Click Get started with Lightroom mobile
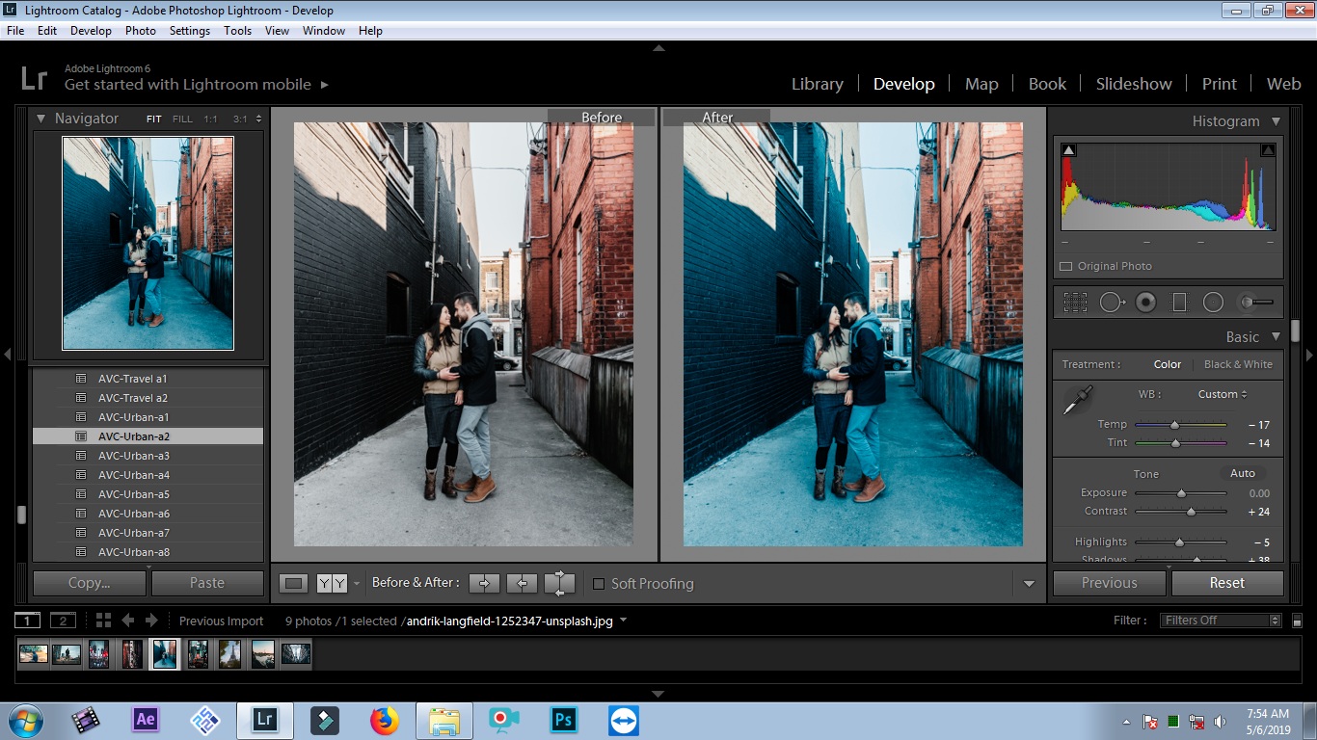This screenshot has height=740, width=1317. [x=188, y=85]
